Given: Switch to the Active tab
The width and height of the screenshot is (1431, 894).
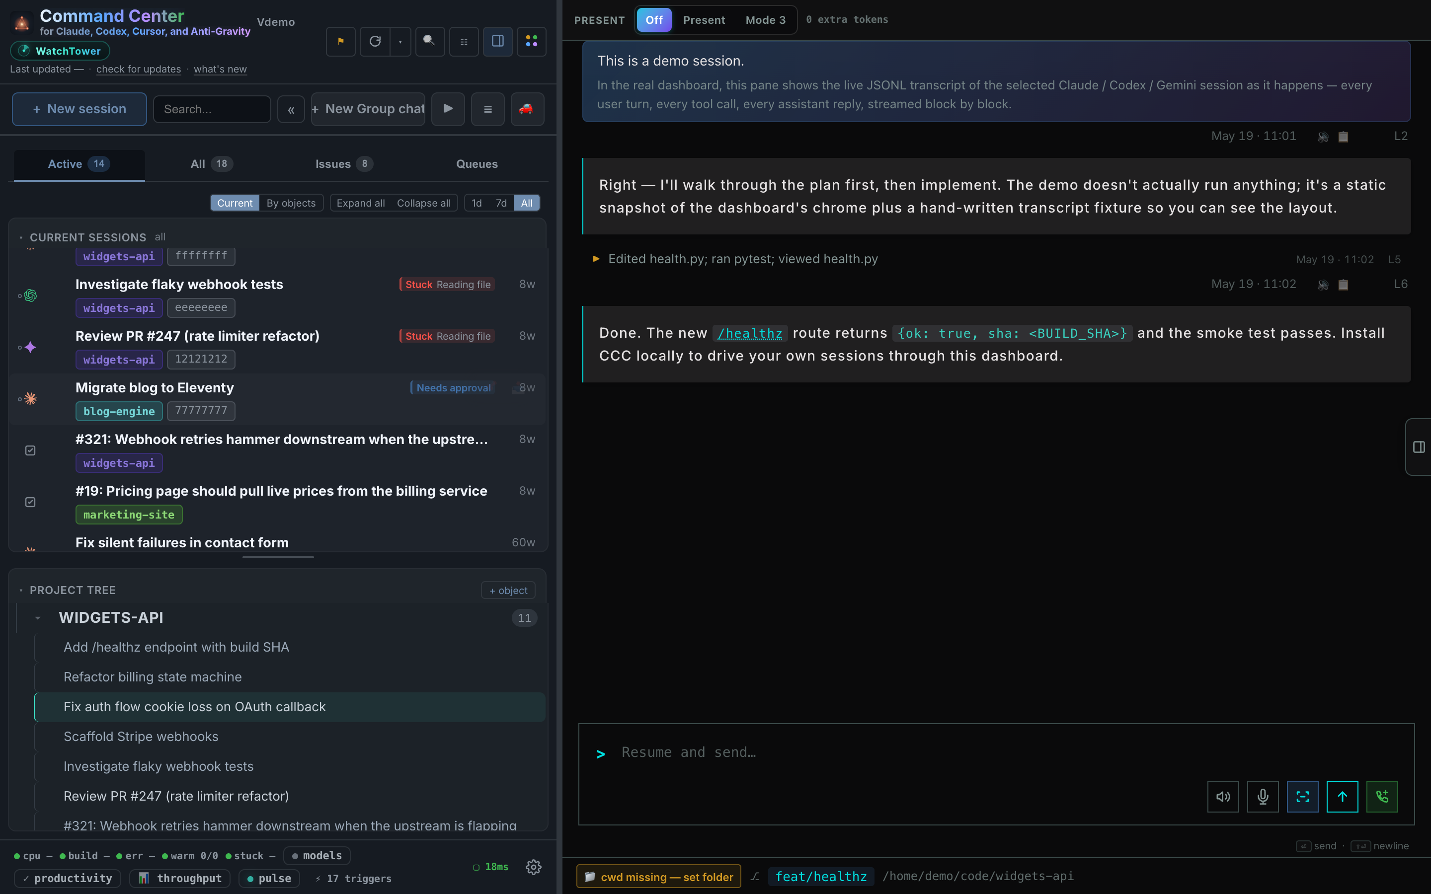Looking at the screenshot, I should coord(79,164).
